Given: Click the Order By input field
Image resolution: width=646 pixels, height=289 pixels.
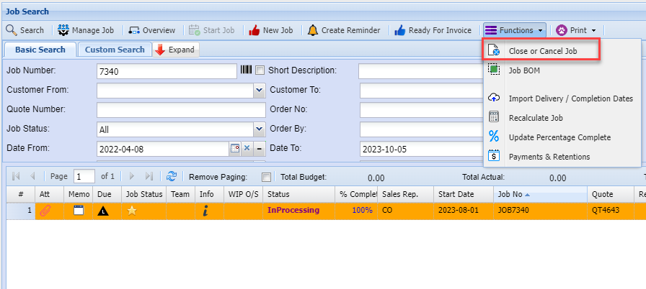Looking at the screenshot, I should [422, 129].
